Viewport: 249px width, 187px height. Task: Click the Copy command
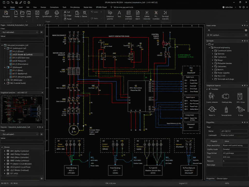coord(68,15)
